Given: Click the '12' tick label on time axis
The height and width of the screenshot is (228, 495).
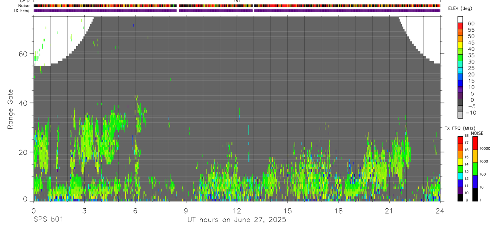Looking at the screenshot, I should pos(237,210).
